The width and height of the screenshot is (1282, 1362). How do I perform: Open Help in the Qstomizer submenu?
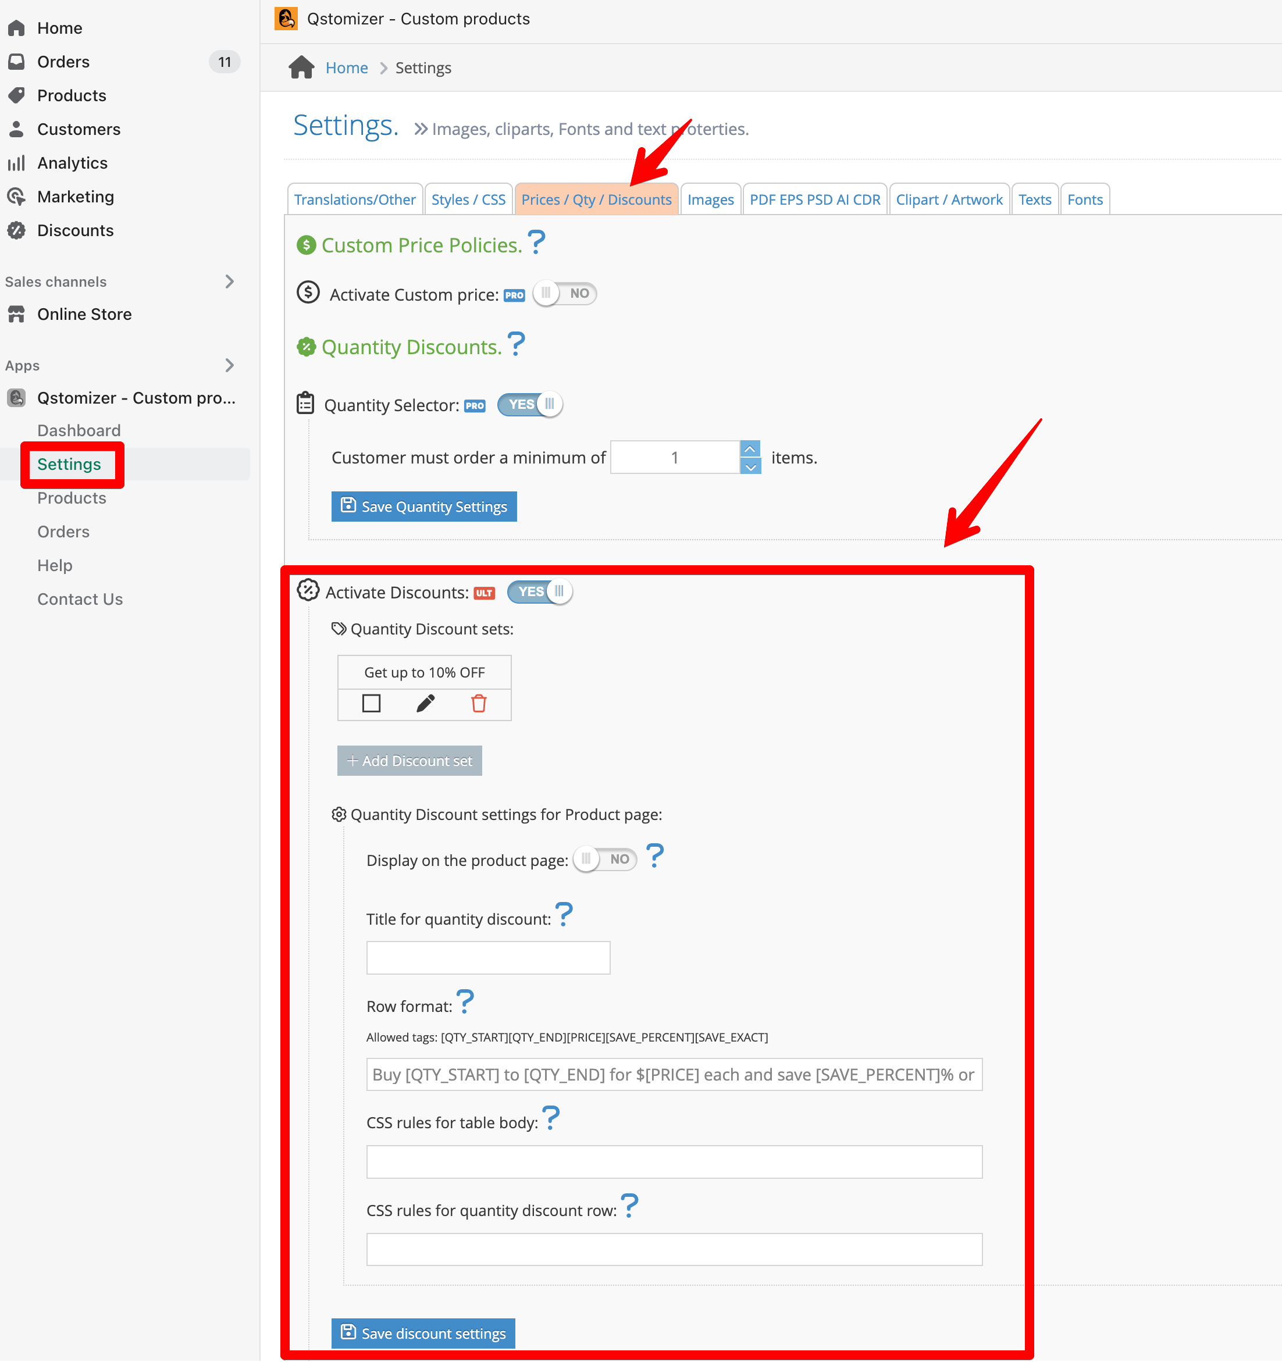(x=55, y=565)
